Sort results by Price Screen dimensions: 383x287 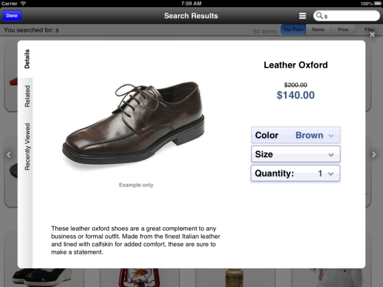click(x=343, y=29)
